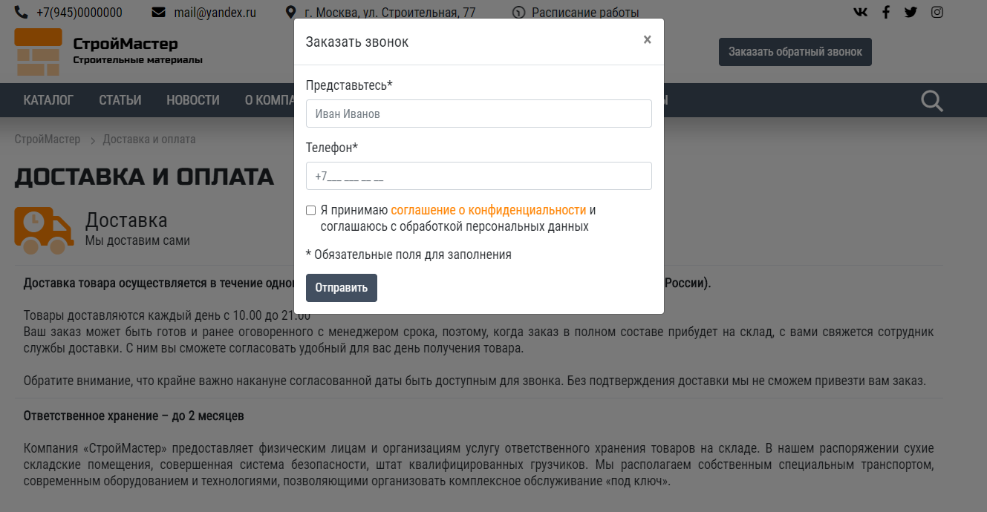Open the Статьи menu item
987x512 pixels.
tap(120, 100)
